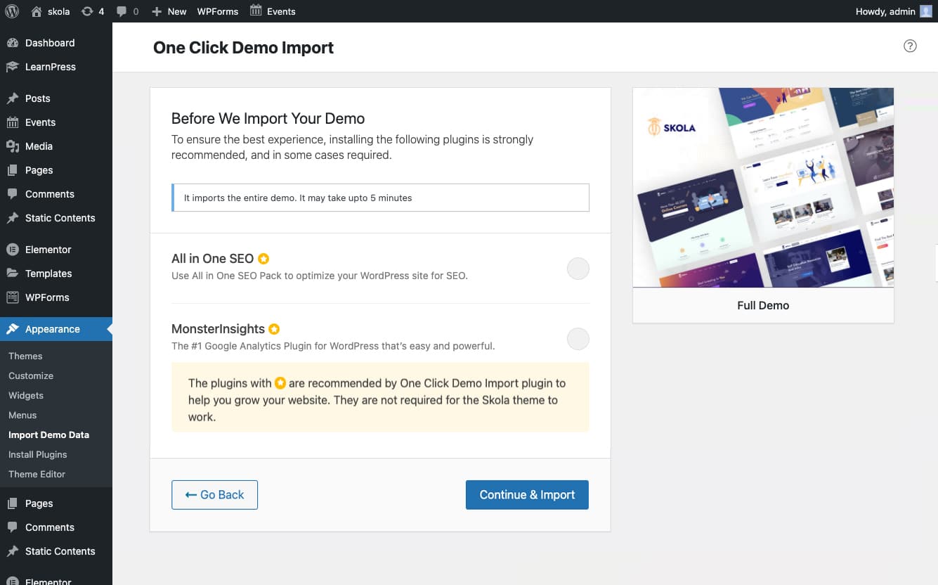The image size is (938, 585).
Task: Open the first Static Contents sidebar item
Action: 56,218
